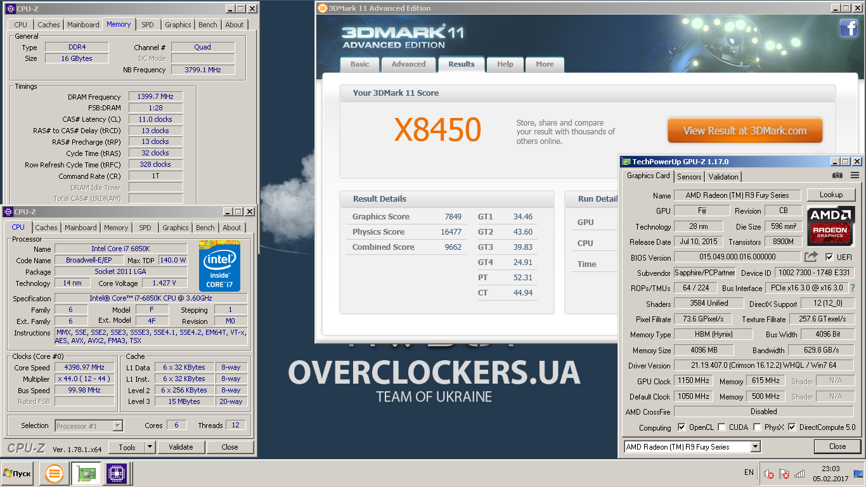866x487 pixels.
Task: Click the Bus Interface question mark icon
Action: click(x=853, y=288)
